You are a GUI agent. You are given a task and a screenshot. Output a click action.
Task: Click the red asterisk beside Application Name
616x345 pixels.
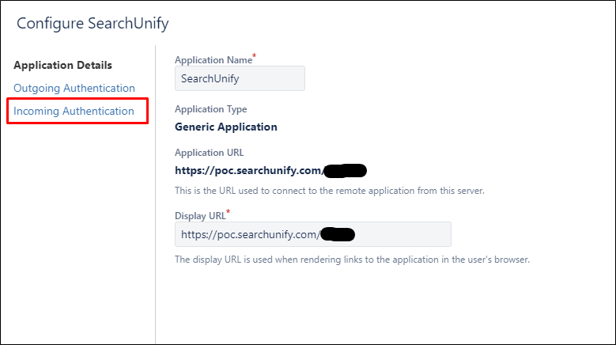[x=254, y=56]
